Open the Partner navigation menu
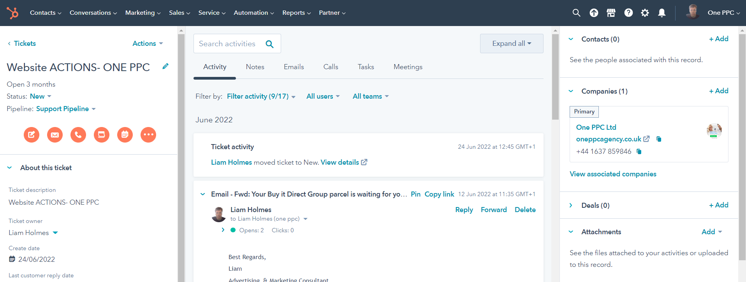 click(x=332, y=13)
